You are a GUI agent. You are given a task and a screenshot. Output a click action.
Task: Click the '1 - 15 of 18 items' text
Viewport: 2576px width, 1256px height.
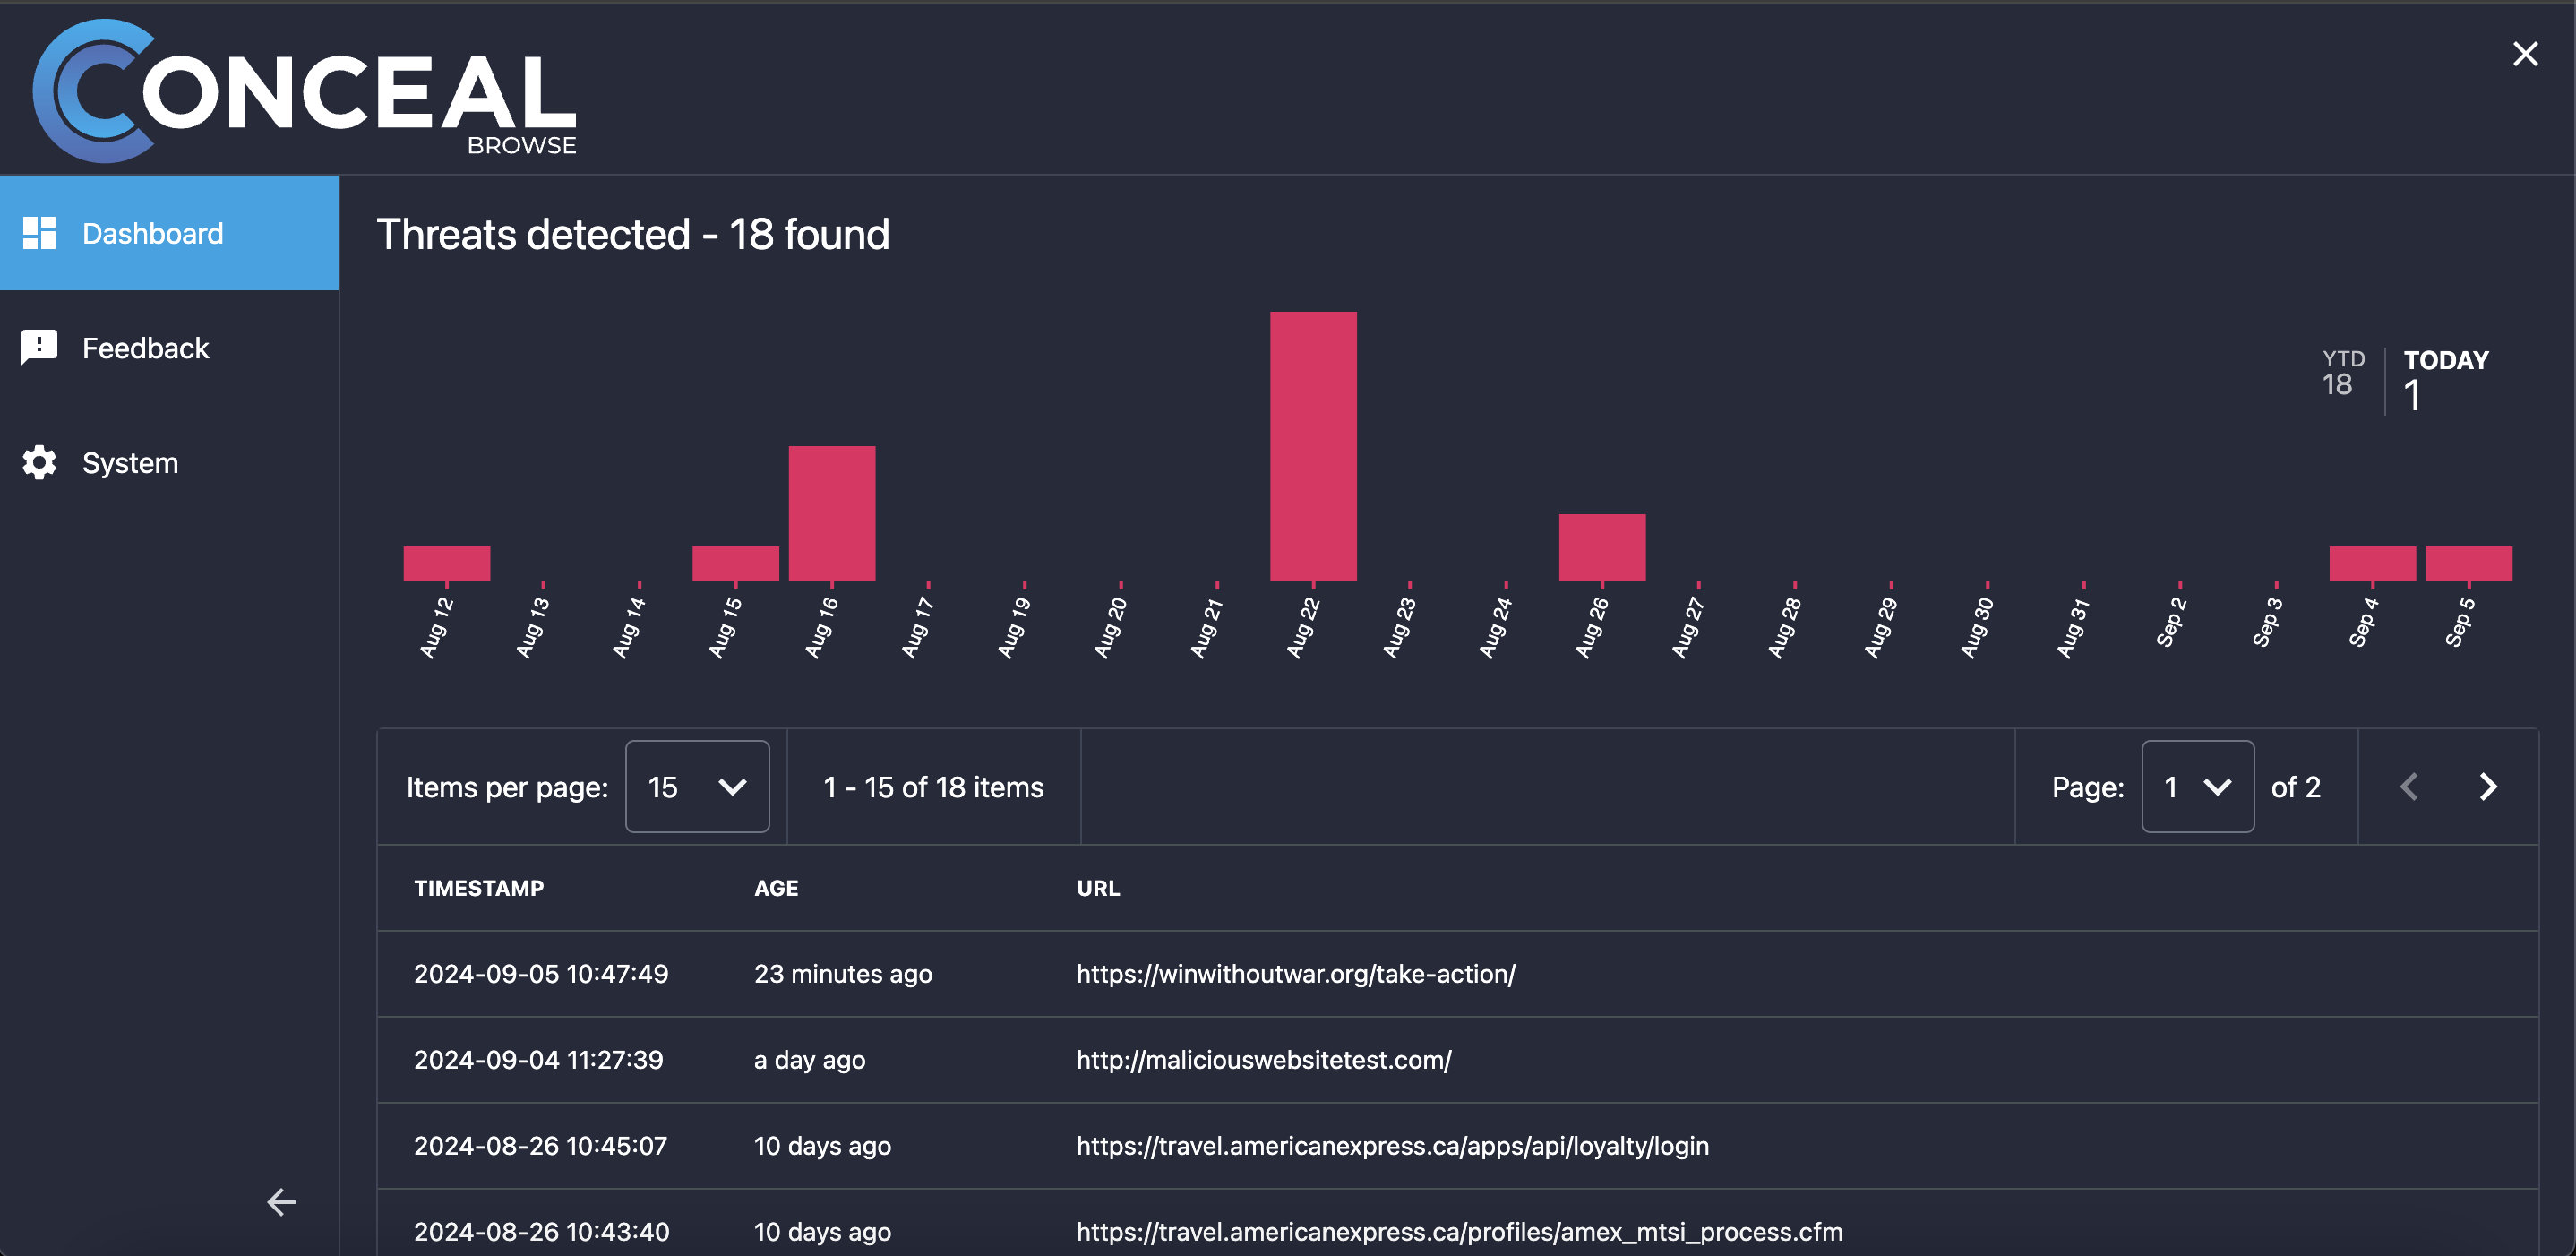pyautogui.click(x=933, y=787)
